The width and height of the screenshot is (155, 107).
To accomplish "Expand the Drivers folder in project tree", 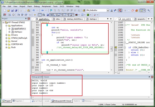I will pos(6,35).
